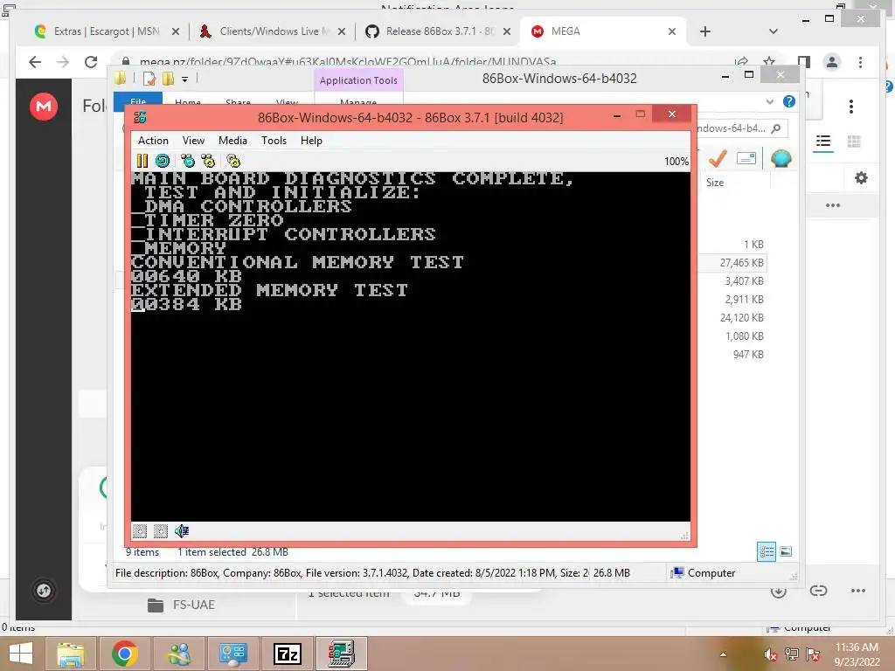Click Properties icon in Explorer quick access toolbar

click(x=149, y=79)
